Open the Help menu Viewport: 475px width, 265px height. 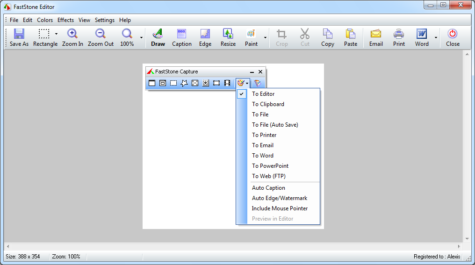[125, 20]
